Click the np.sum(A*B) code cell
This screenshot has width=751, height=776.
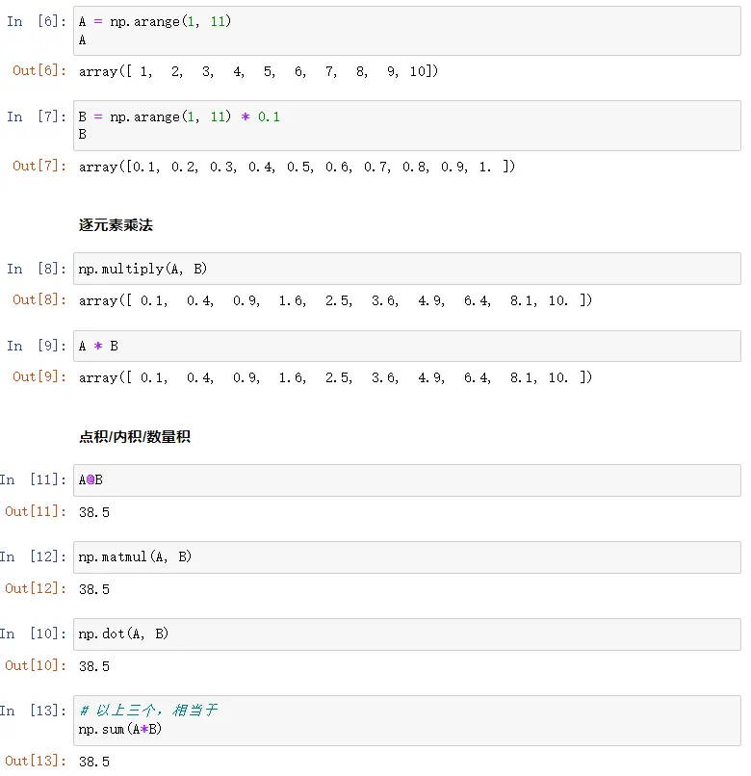click(x=404, y=720)
